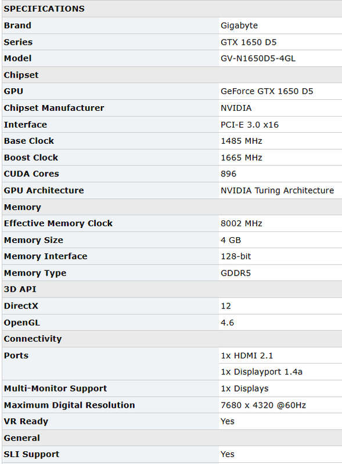Click the Memory Interface label
Viewport: 342px width, 464px height.
[46, 256]
